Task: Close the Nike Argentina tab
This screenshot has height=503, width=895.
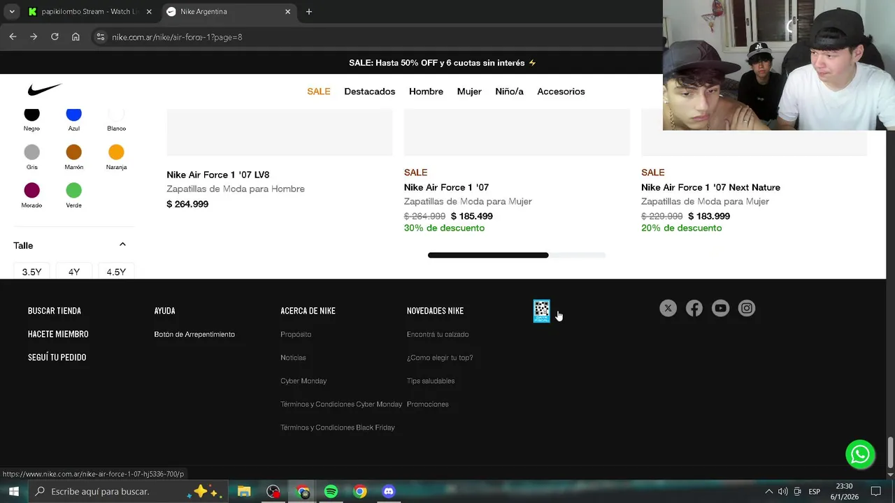Action: (x=287, y=12)
